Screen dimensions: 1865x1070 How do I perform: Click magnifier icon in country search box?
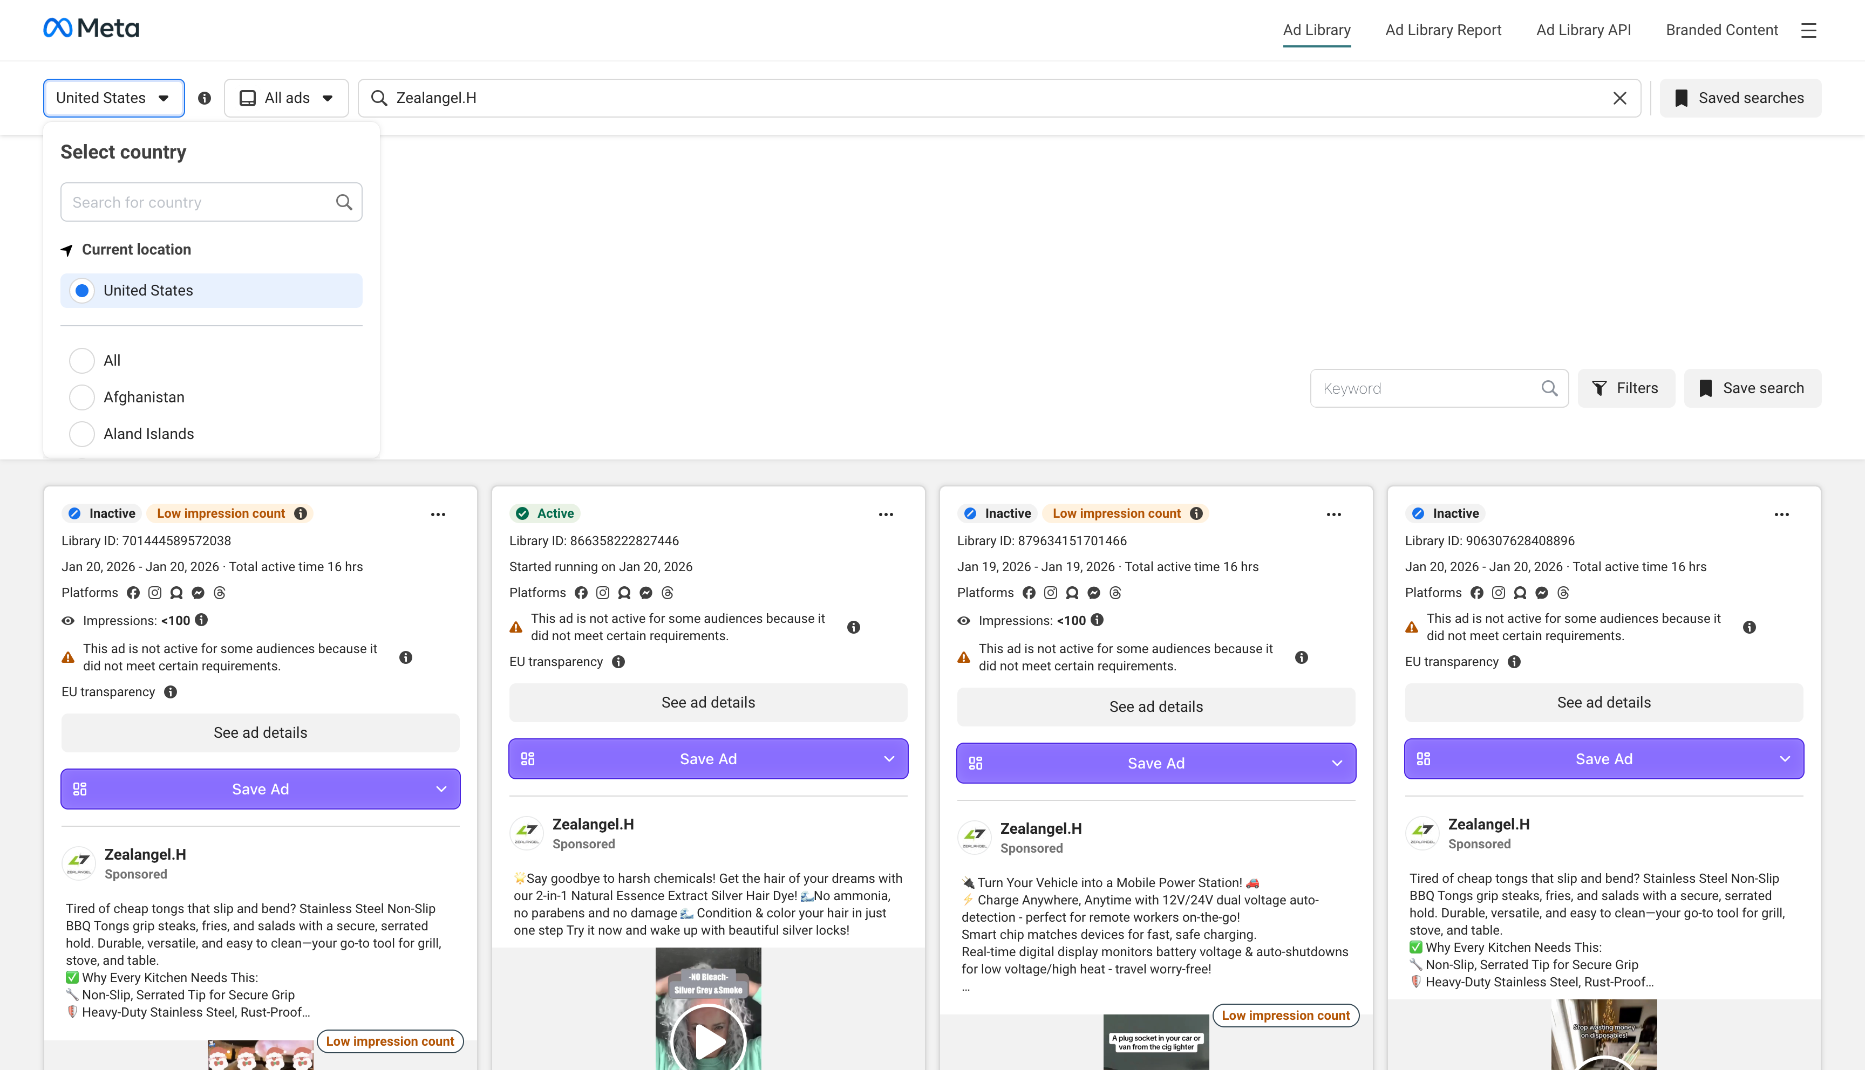click(343, 202)
